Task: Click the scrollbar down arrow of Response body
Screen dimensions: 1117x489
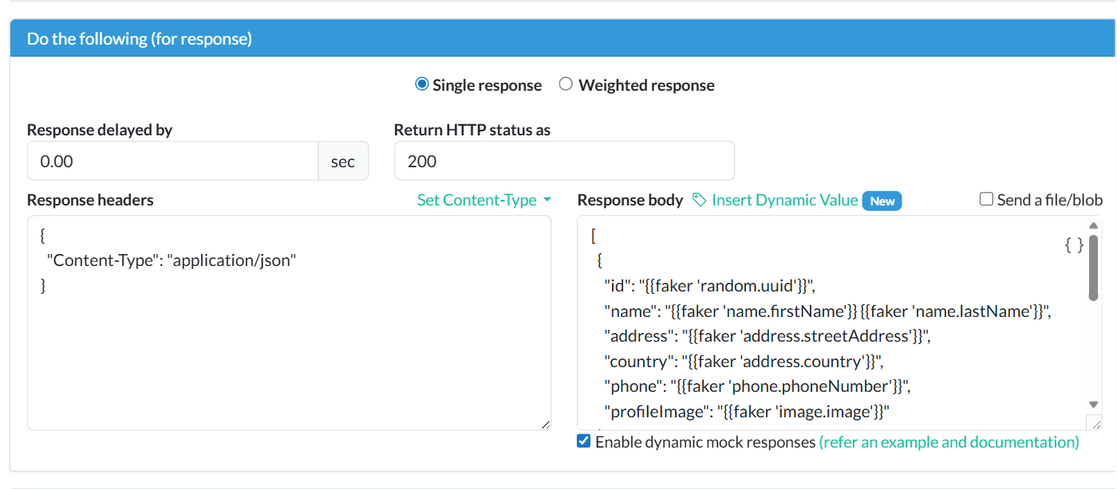Action: pos(1094,404)
